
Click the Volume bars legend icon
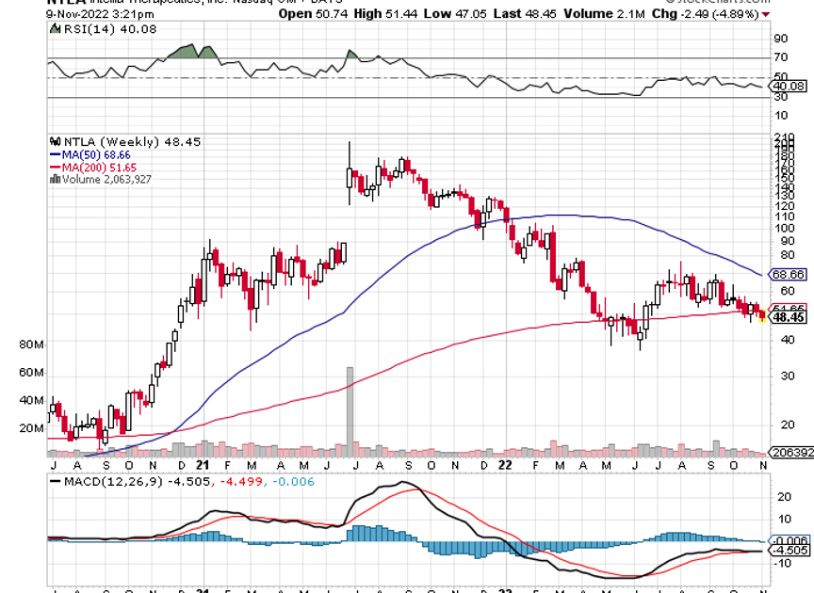click(54, 178)
